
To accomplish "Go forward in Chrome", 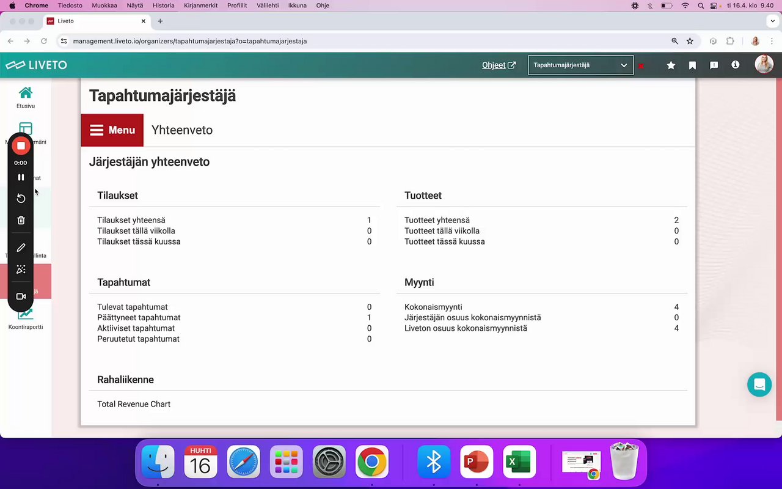I will [27, 41].
